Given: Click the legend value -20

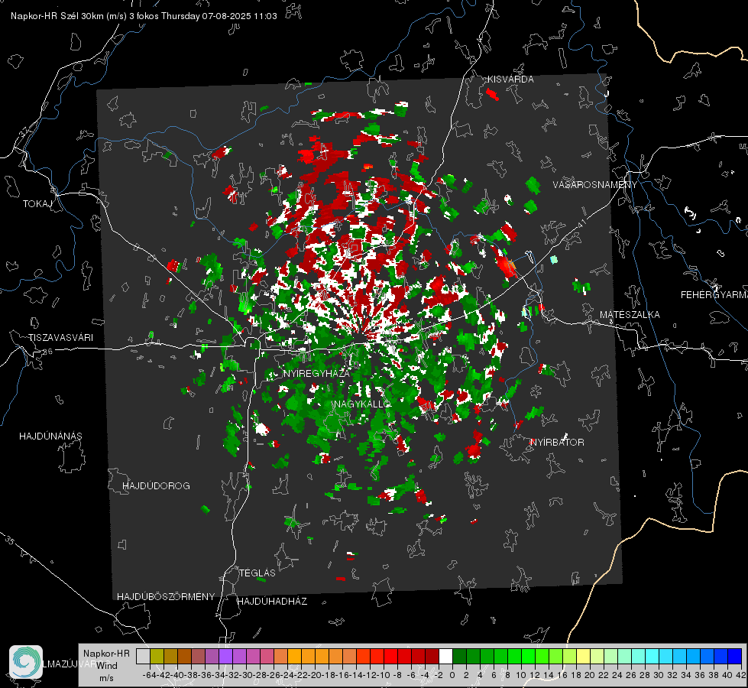Looking at the screenshot, I should (313, 675).
